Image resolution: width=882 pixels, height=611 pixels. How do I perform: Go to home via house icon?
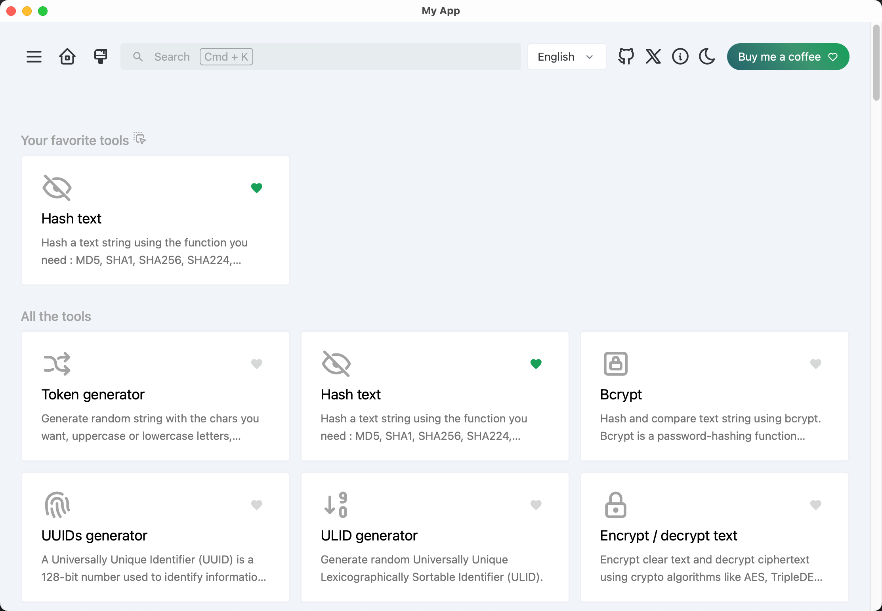(67, 57)
